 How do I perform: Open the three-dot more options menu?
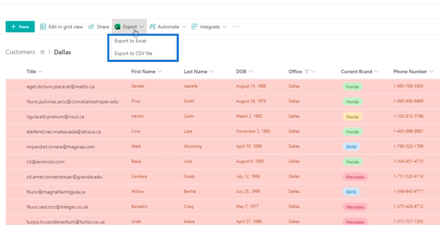236,27
